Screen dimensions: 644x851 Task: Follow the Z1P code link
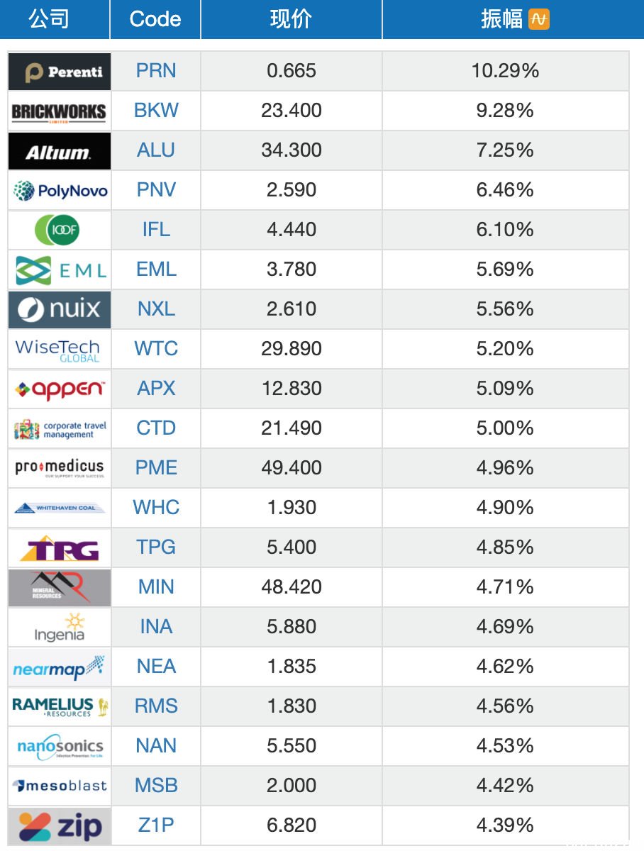(x=156, y=825)
